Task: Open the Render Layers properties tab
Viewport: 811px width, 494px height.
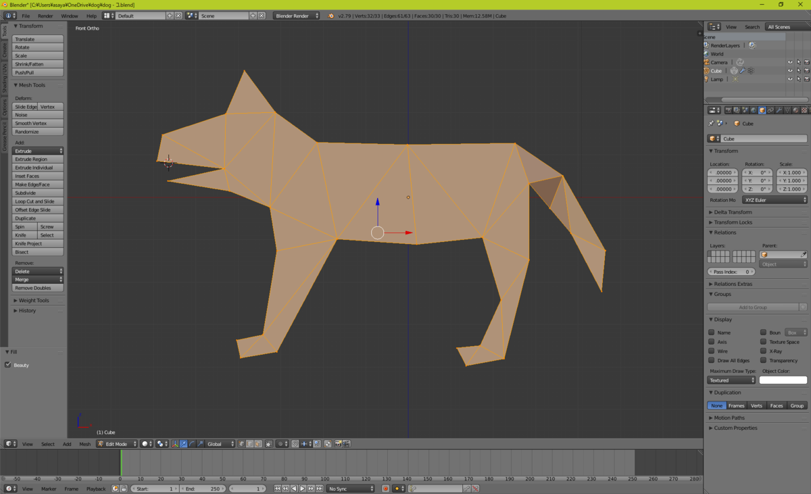Action: tap(737, 110)
